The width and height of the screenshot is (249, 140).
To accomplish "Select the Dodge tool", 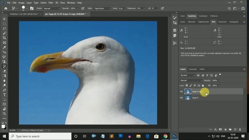I will [4, 85].
